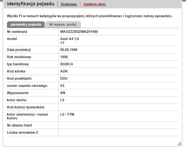Viewport: 186px width, 149px height.
Task: Grab the window resize handle icon
Action: (179, 143)
